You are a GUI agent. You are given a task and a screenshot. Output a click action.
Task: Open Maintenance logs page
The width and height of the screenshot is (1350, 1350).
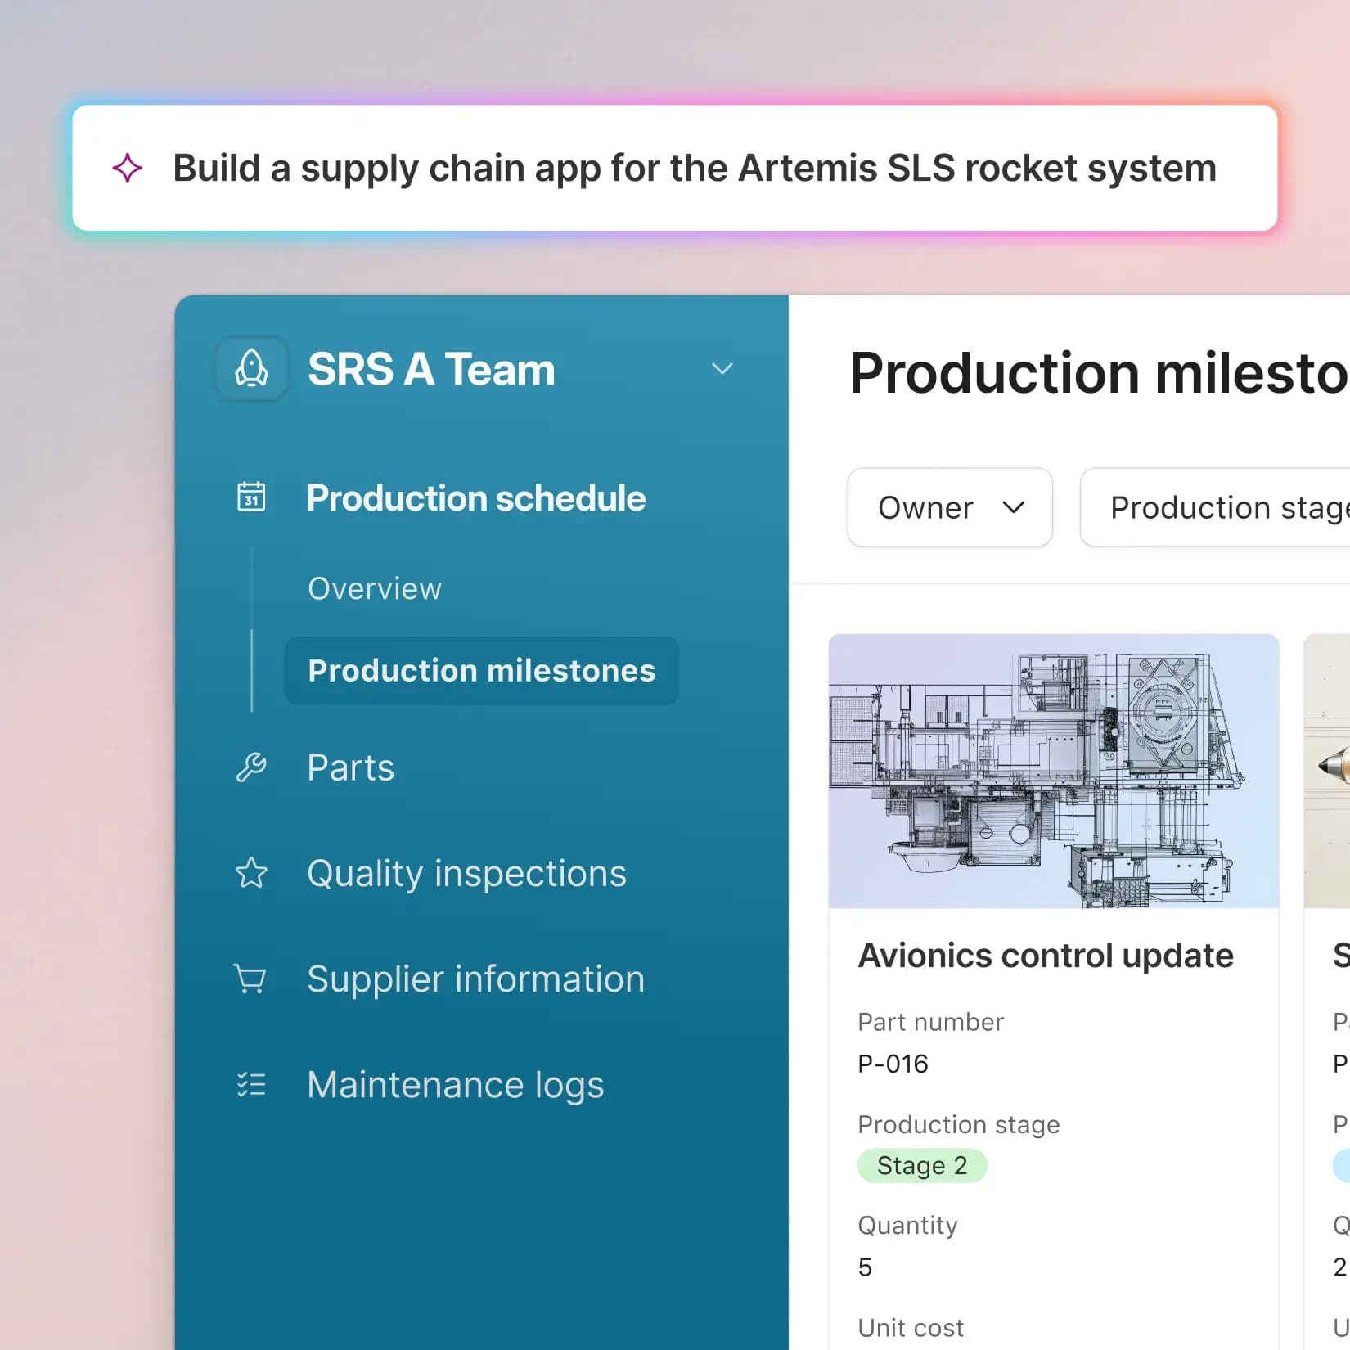pyautogui.click(x=455, y=1085)
